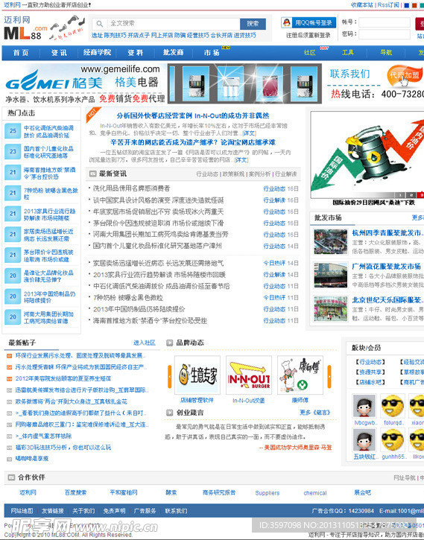Click the magnifier icon in search box
Viewport: 424px width, 540px height.
(x=100, y=24)
